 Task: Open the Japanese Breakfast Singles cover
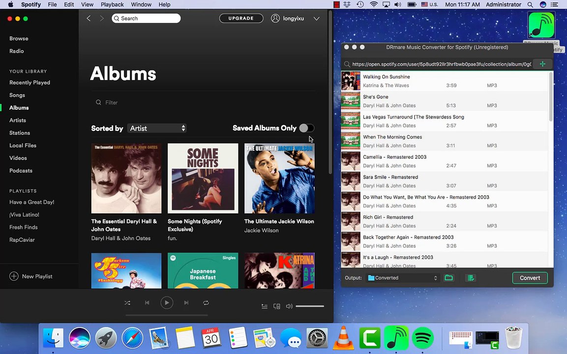click(x=203, y=270)
